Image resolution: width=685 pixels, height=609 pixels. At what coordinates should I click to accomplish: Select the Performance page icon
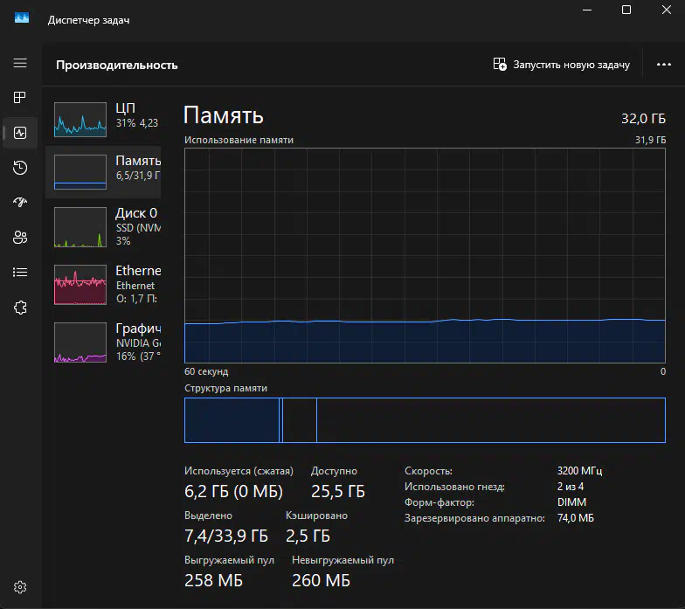(x=20, y=133)
